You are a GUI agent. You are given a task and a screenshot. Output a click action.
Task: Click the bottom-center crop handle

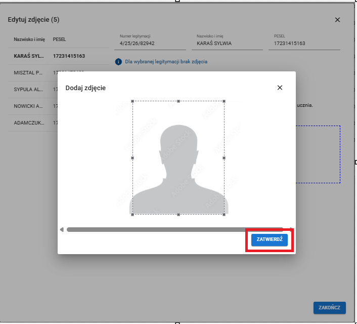point(178,215)
